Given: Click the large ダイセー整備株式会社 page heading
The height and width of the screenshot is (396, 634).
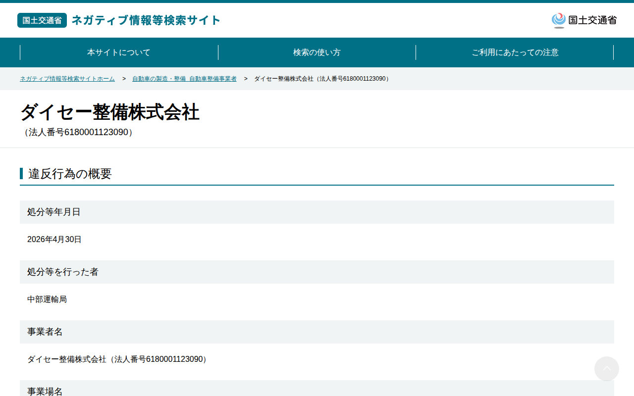Looking at the screenshot, I should [109, 112].
